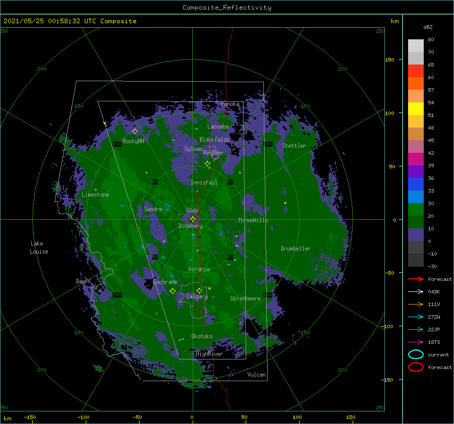The image size is (454, 424).
Task: Click the Didsbury label
Action: 190,226
